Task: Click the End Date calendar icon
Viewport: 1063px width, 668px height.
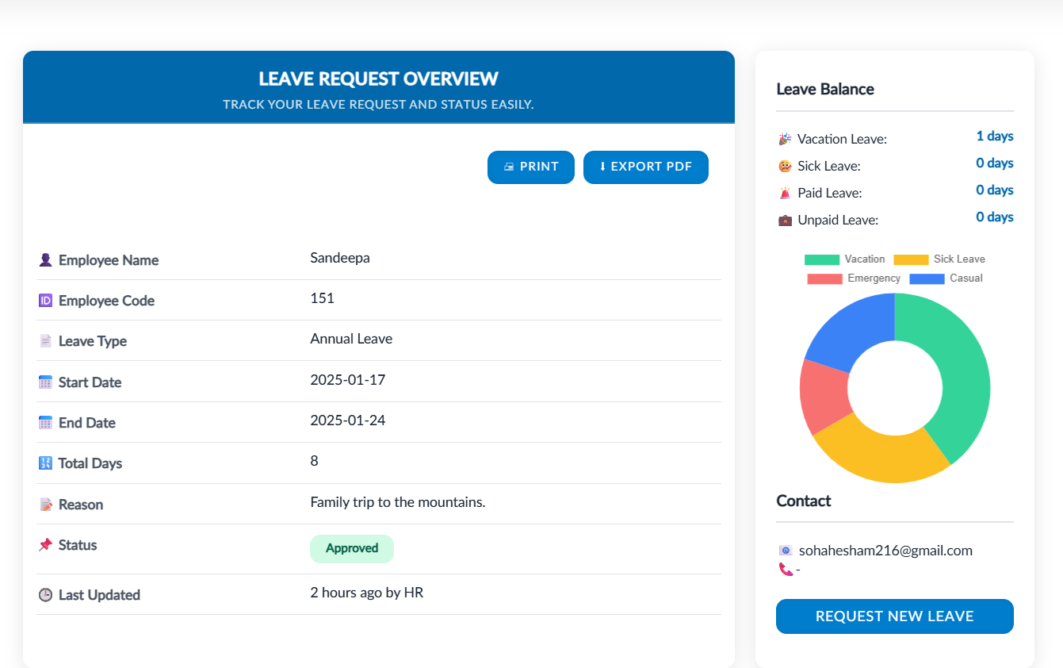Action: (x=45, y=423)
